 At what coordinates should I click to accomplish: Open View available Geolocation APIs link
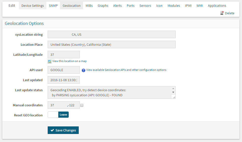126,70
